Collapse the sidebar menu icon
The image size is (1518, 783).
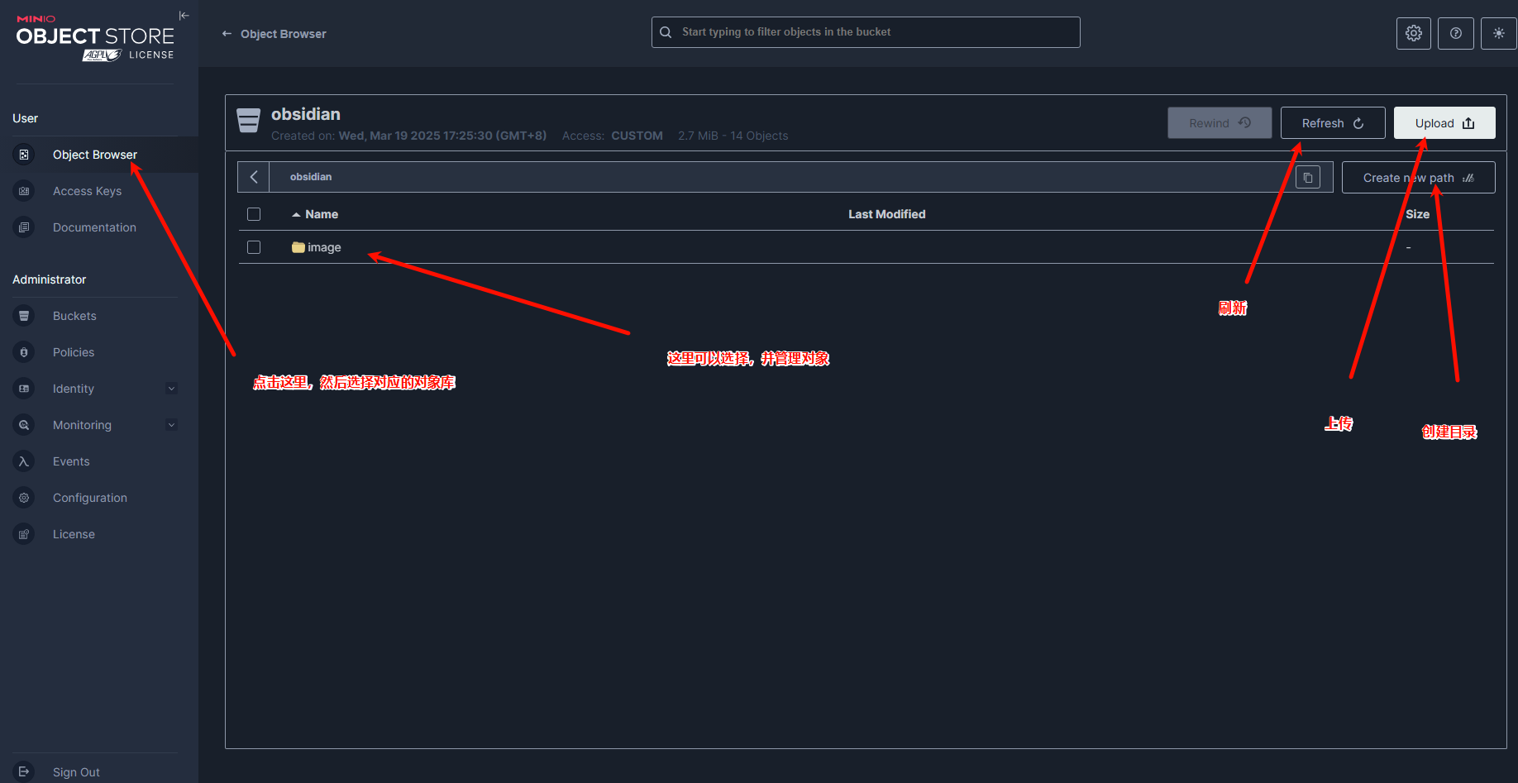click(x=184, y=16)
